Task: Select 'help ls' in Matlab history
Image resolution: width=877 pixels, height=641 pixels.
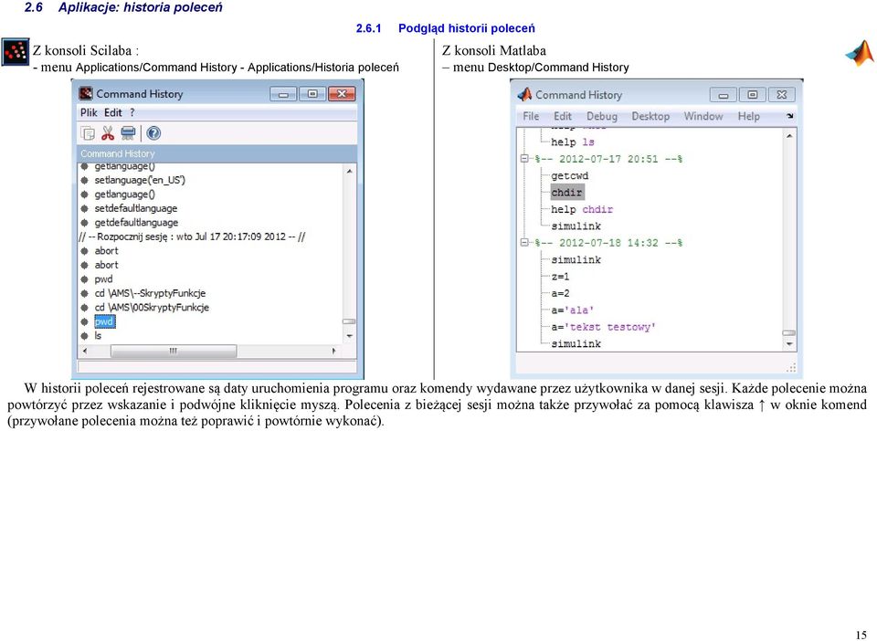Action: click(572, 142)
